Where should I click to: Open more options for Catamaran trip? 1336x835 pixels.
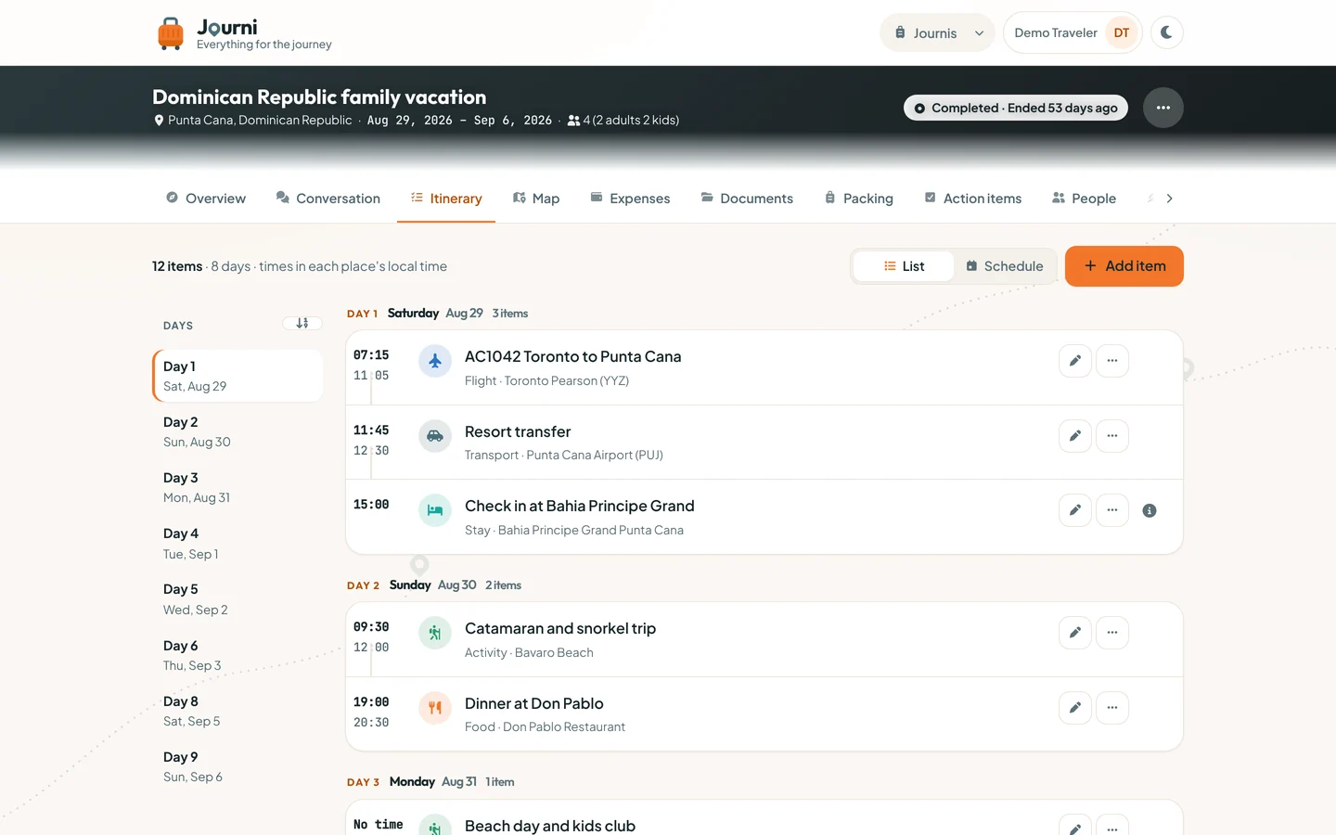(1112, 633)
